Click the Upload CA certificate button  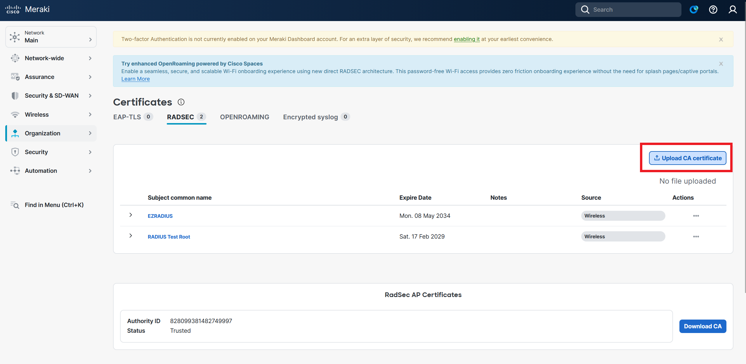[x=688, y=158]
